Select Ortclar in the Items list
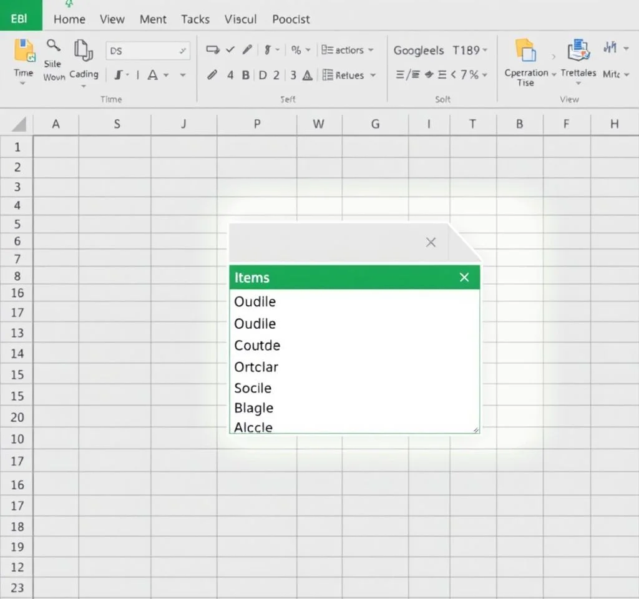The image size is (639, 599). coord(256,367)
